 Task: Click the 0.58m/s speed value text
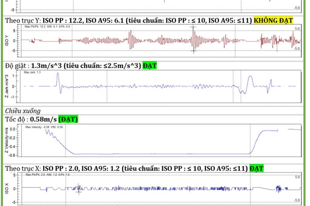point(43,119)
